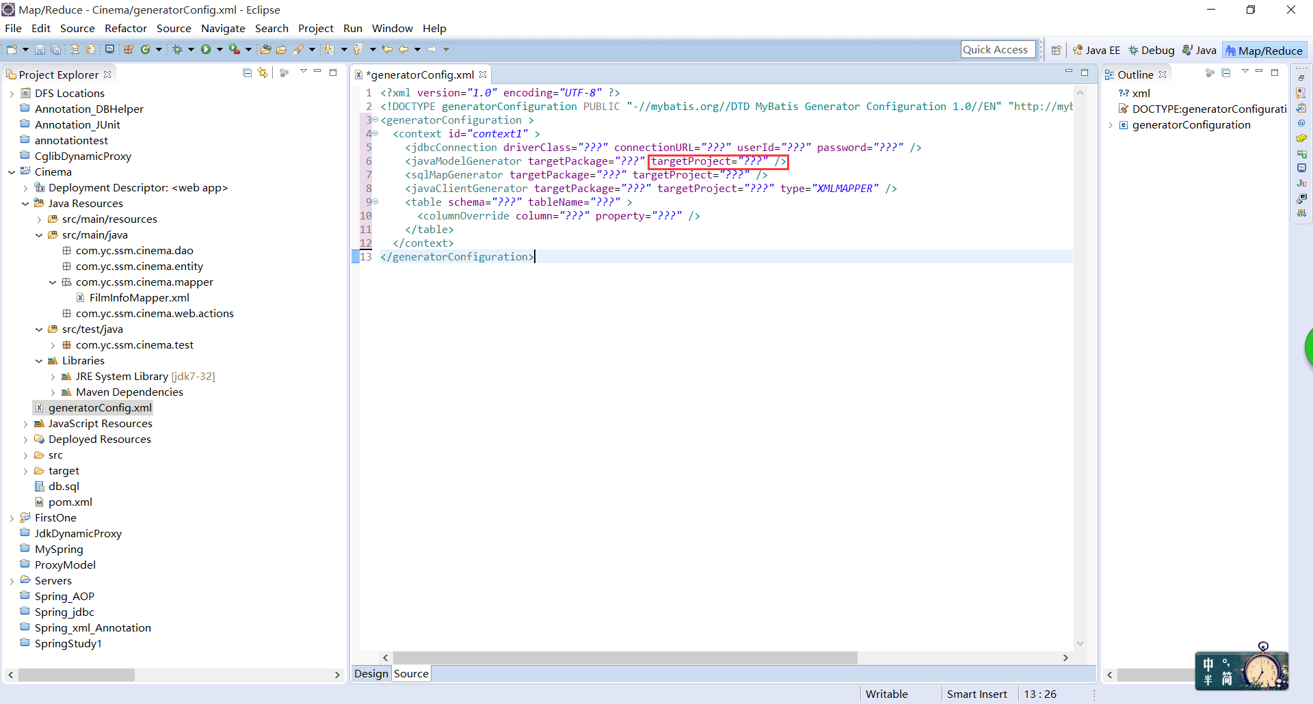
Task: Switch to Debug perspective
Action: click(x=1152, y=51)
